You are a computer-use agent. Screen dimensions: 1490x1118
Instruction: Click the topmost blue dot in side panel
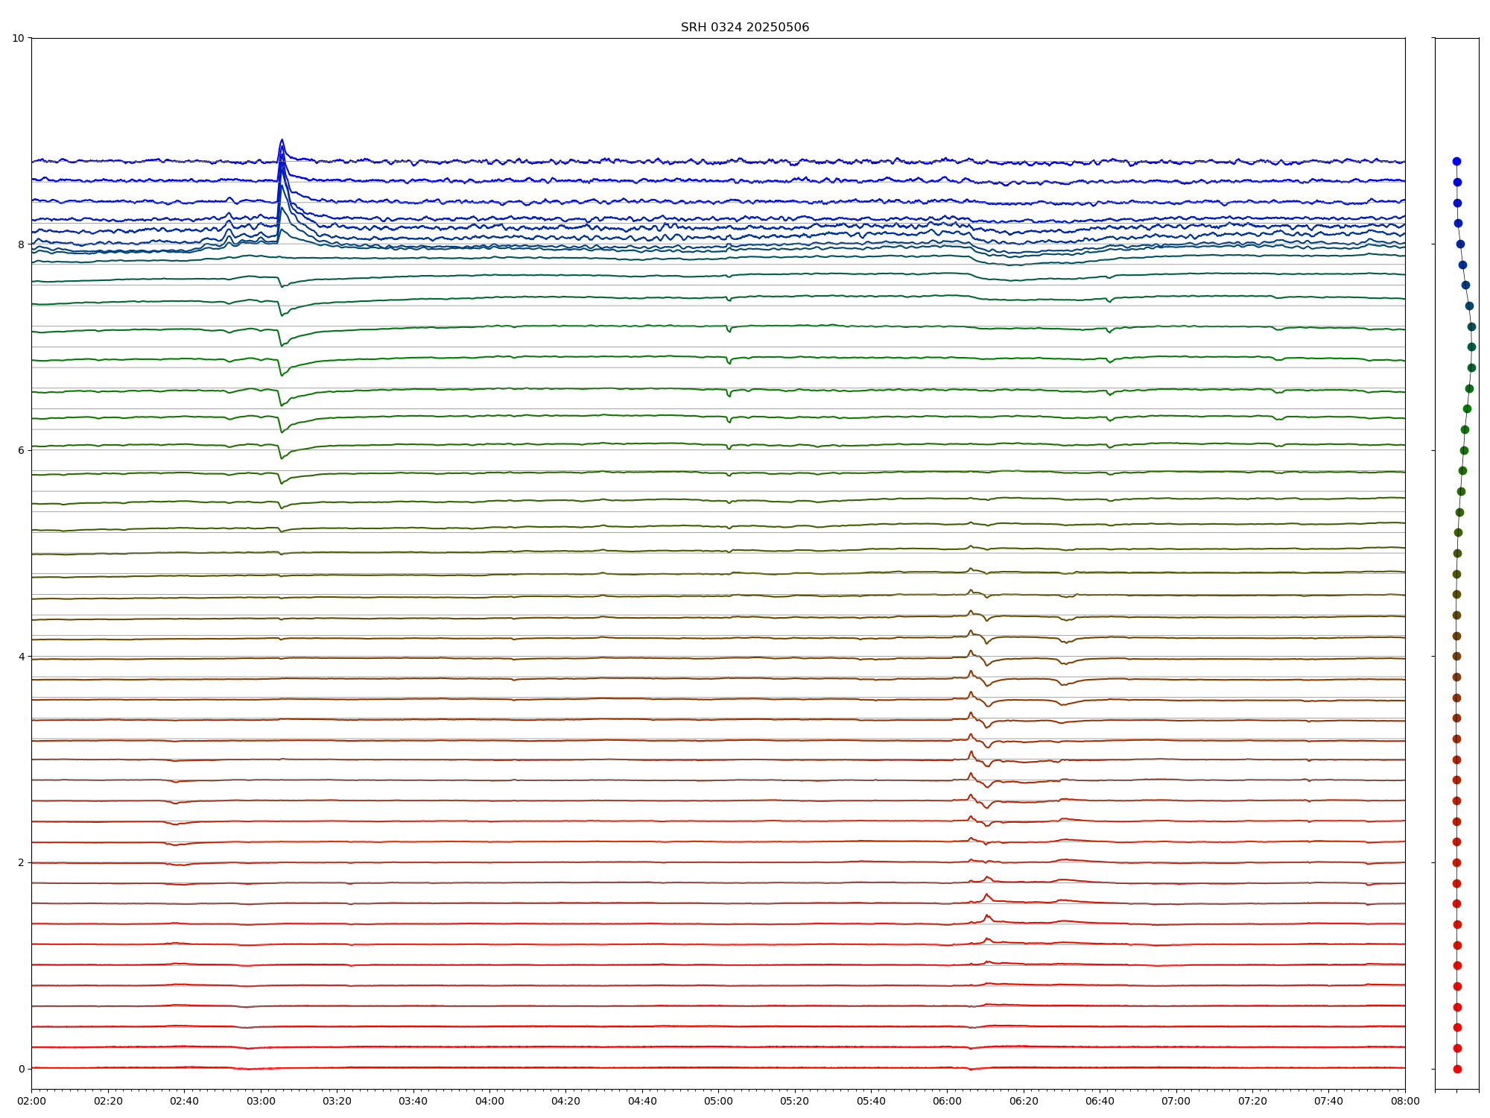click(x=1456, y=161)
